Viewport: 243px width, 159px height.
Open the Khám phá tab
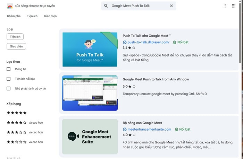tap(14, 16)
